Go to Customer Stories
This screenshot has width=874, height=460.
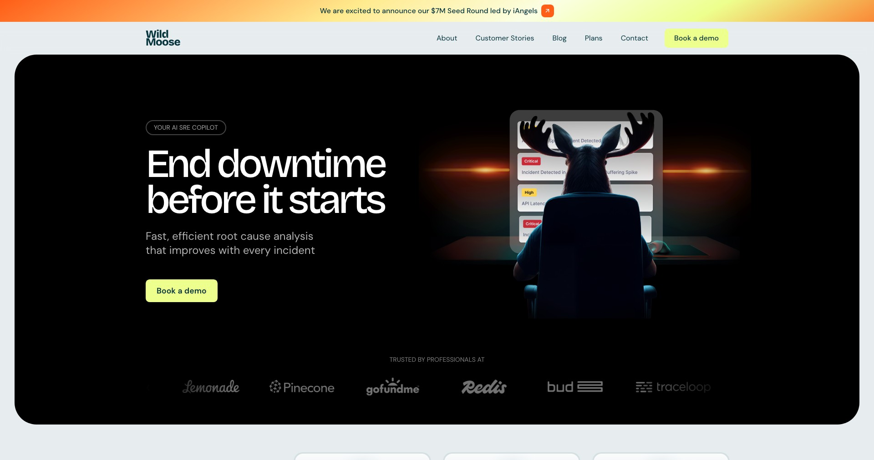coord(504,38)
